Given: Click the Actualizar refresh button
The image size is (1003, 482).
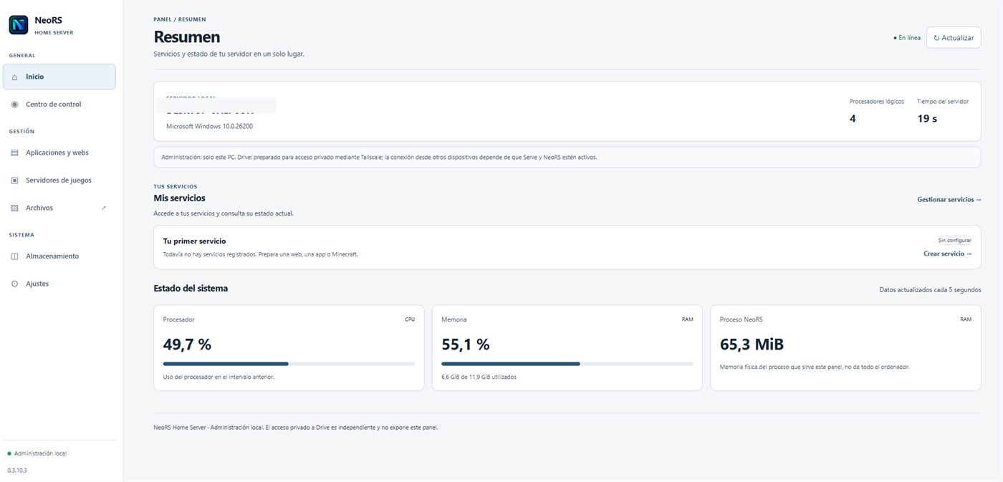Looking at the screenshot, I should click(x=954, y=37).
